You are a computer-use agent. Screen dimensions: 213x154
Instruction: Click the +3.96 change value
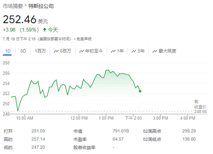[x=9, y=30]
